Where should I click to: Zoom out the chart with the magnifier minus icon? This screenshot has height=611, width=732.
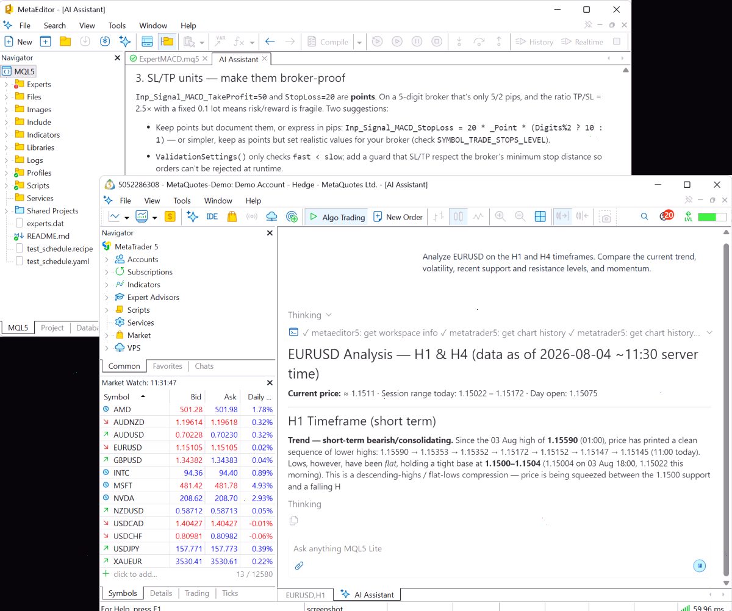520,216
